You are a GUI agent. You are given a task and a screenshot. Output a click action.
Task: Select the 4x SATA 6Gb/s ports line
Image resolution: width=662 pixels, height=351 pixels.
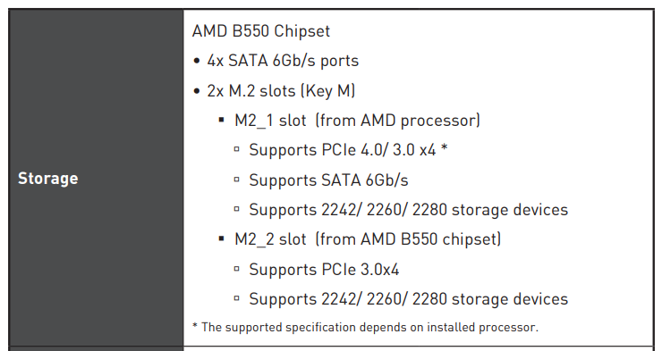click(283, 61)
